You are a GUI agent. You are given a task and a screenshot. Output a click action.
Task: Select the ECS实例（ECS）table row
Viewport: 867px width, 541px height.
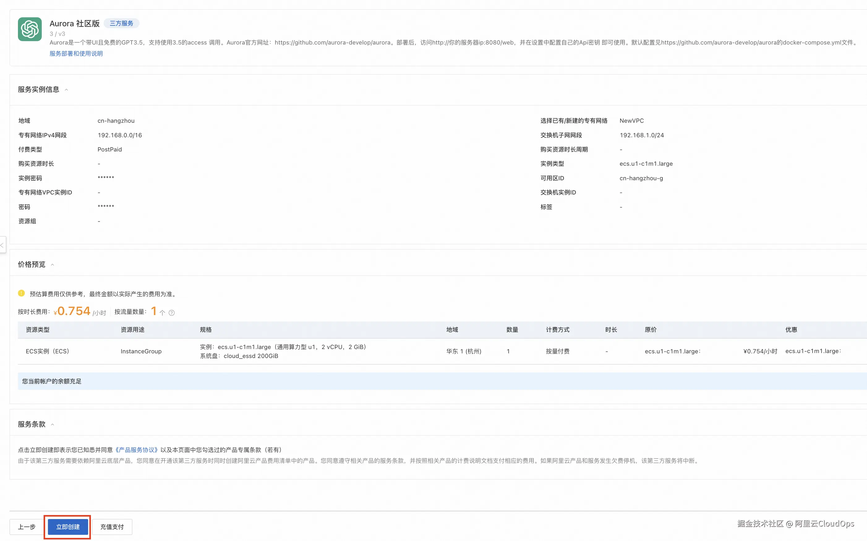[x=47, y=351]
